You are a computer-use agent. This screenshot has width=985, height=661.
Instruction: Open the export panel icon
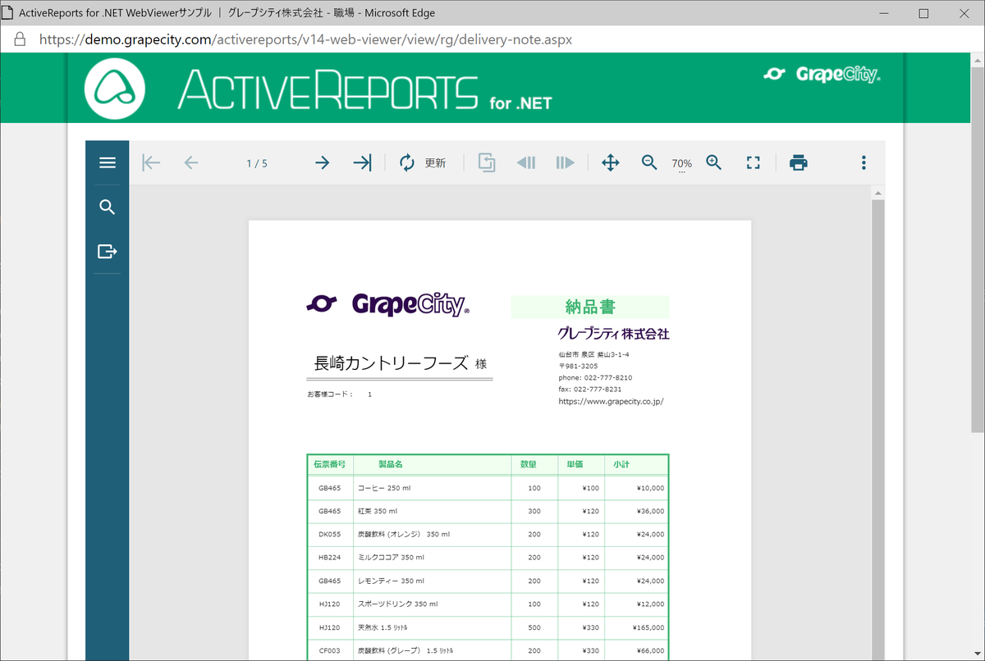108,251
